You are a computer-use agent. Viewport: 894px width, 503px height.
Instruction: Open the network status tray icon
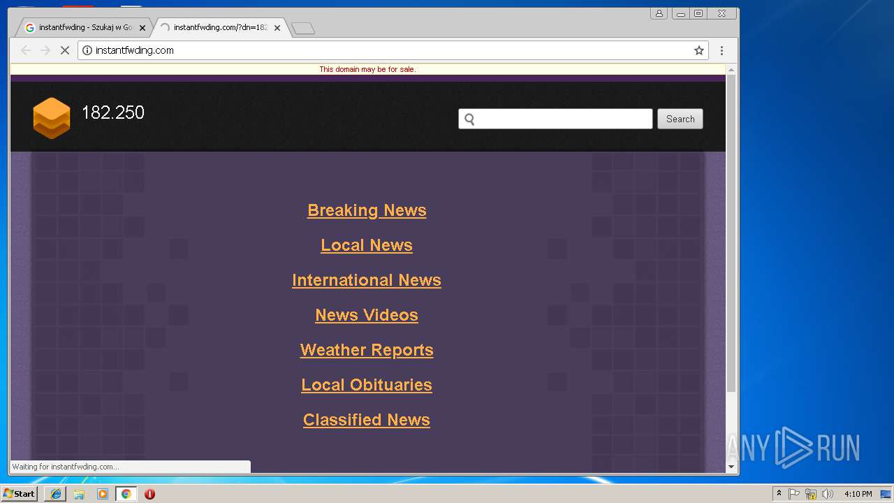tap(811, 494)
